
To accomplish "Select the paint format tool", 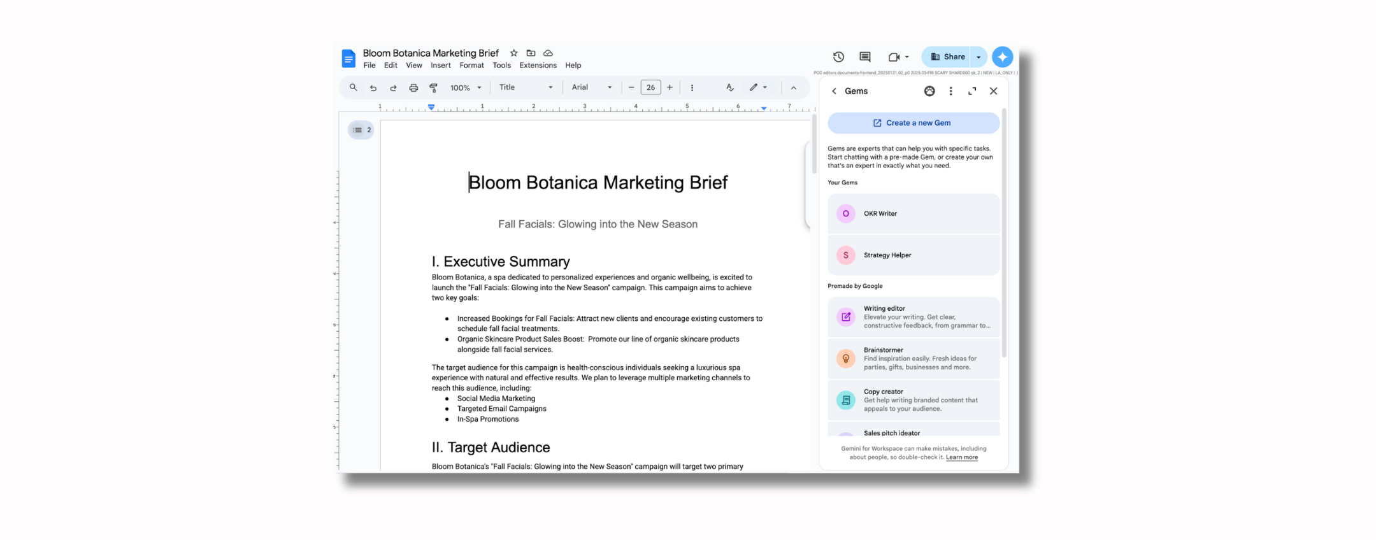I will pyautogui.click(x=434, y=88).
